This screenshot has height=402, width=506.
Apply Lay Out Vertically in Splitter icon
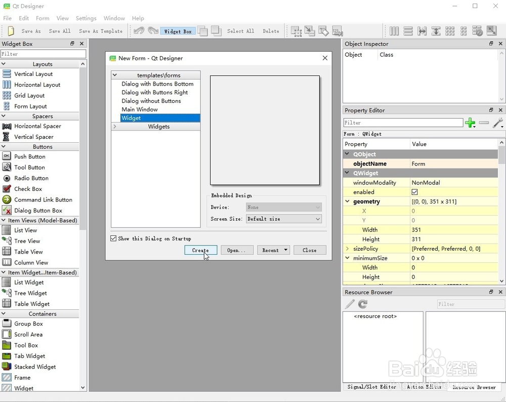pyautogui.click(x=436, y=31)
